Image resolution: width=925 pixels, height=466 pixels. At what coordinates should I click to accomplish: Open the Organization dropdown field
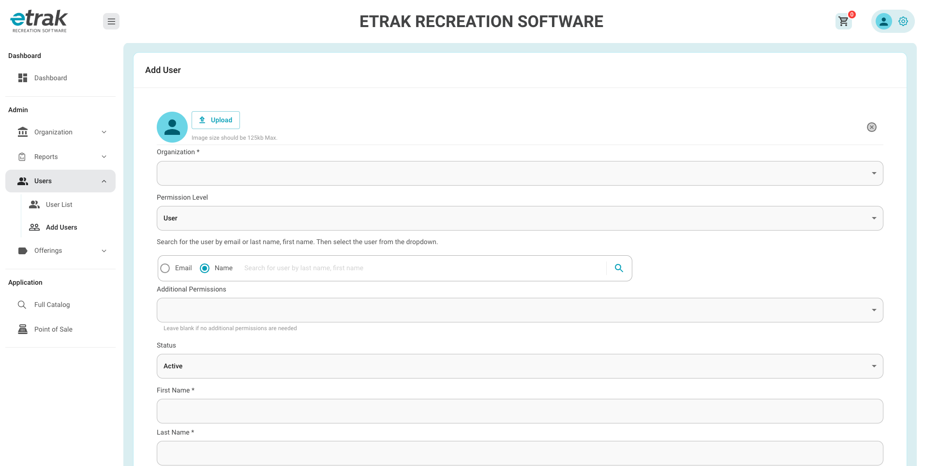pos(520,173)
